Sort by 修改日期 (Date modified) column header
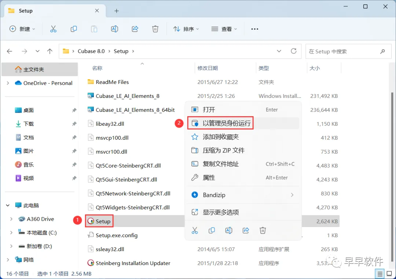The height and width of the screenshot is (279, 396). 208,68
